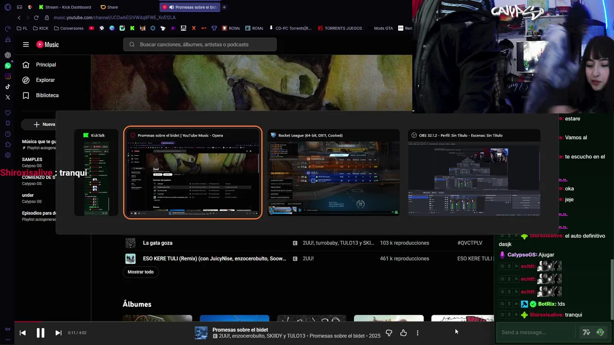
Task: Play ESO KERE TULI (Remix) song
Action: [x=214, y=259]
